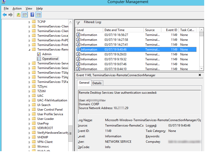Click the Back arrow toolbar icon
206x154 pixels.
(5, 15)
